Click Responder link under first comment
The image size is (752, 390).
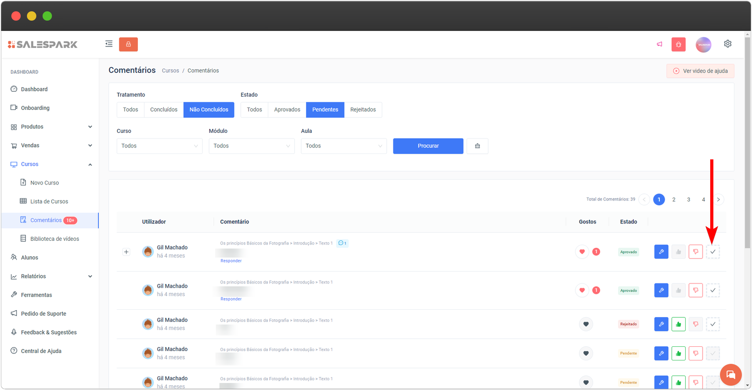[x=231, y=261]
